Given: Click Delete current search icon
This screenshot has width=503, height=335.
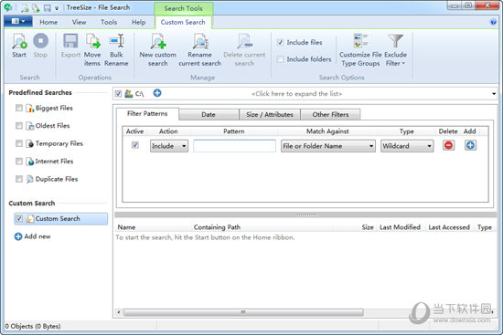Looking at the screenshot, I should [x=244, y=41].
